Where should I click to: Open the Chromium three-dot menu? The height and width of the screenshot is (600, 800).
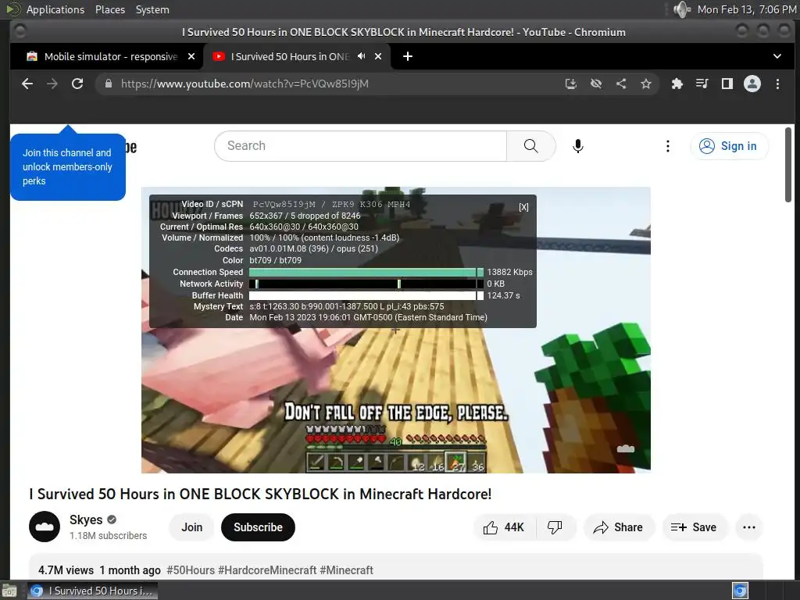click(x=777, y=84)
